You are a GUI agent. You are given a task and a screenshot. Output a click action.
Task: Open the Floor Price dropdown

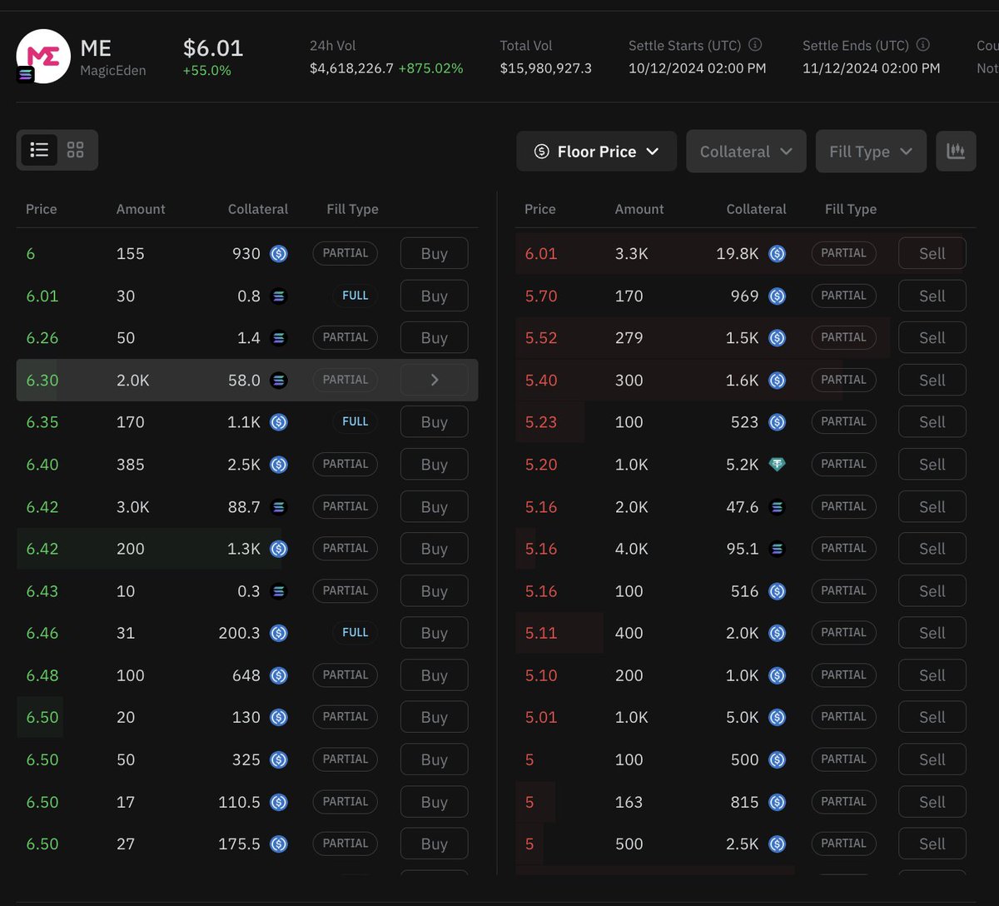tap(596, 151)
